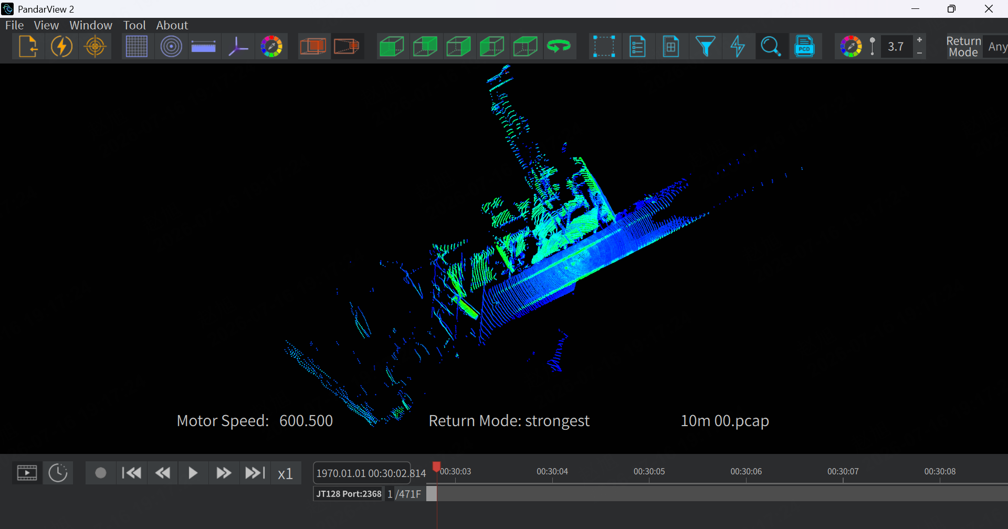The height and width of the screenshot is (529, 1008).
Task: Open the Return Mode dropdown showing Any
Action: click(996, 47)
